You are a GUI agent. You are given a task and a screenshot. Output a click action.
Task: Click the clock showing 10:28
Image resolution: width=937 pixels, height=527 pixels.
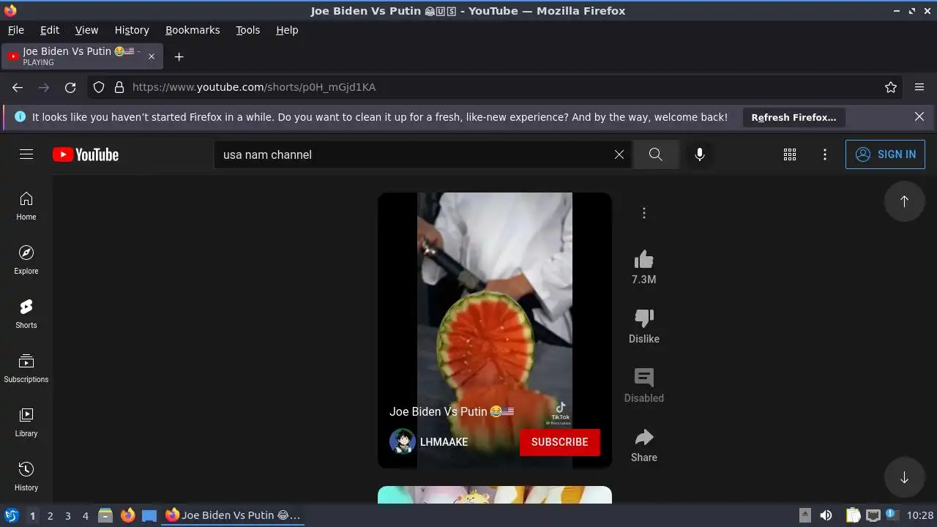point(920,515)
